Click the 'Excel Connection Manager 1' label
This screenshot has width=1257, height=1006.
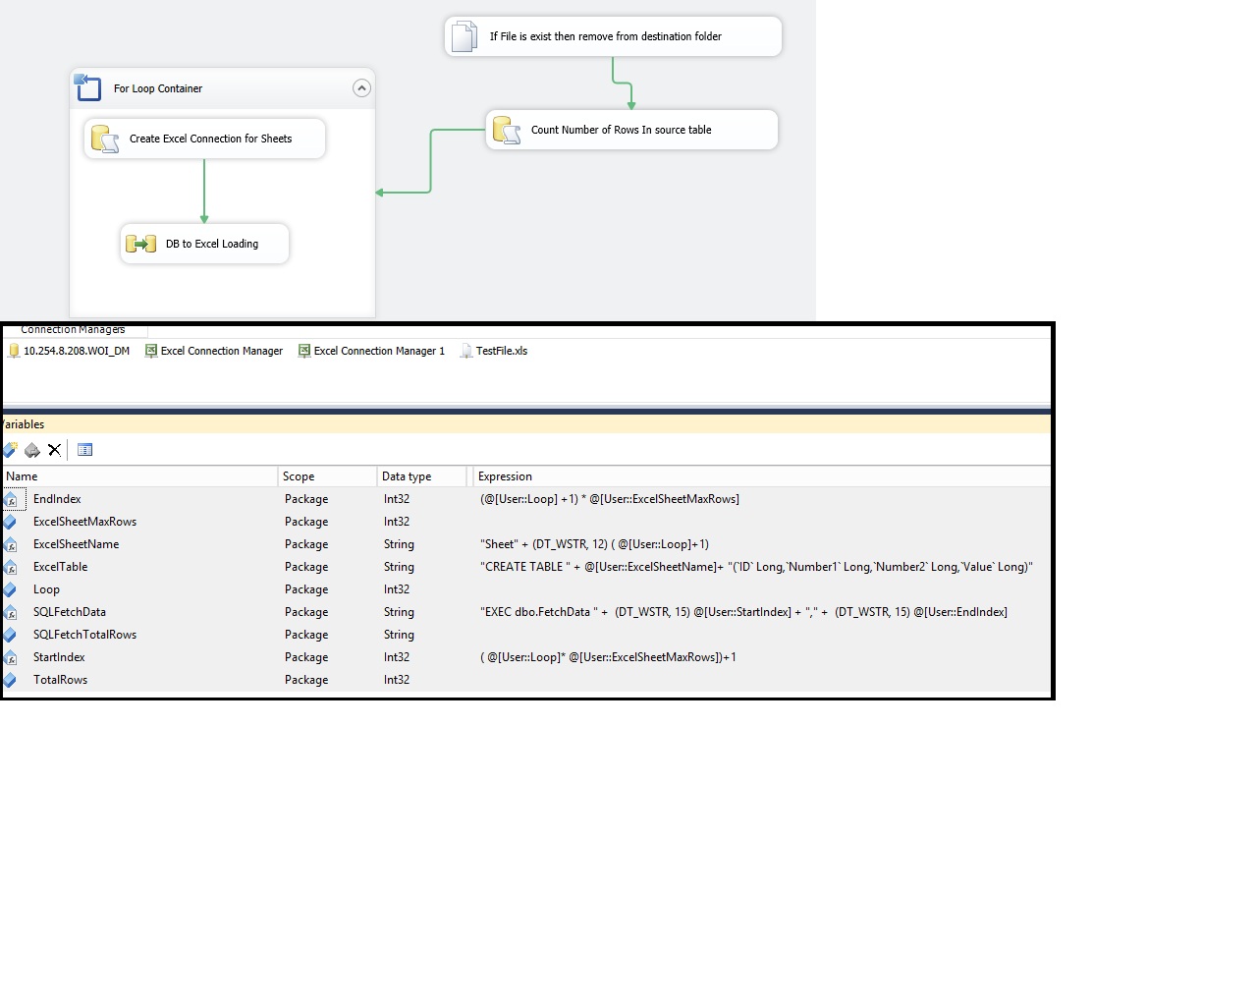[x=379, y=351]
